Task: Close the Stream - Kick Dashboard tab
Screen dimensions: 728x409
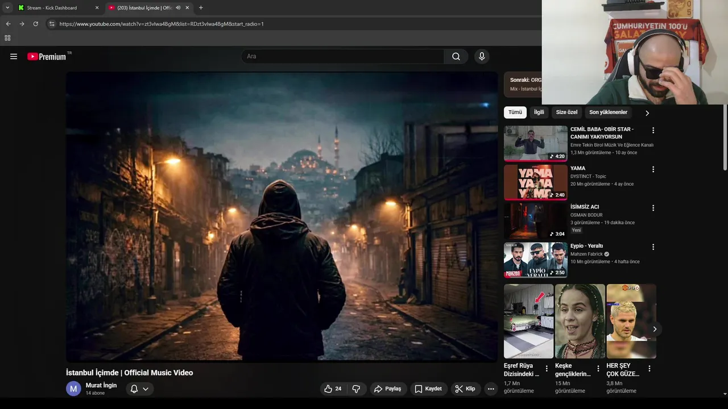Action: pyautogui.click(x=97, y=8)
